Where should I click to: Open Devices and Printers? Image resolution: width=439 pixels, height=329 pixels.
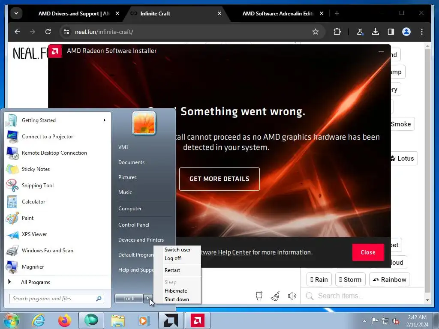[141, 240]
